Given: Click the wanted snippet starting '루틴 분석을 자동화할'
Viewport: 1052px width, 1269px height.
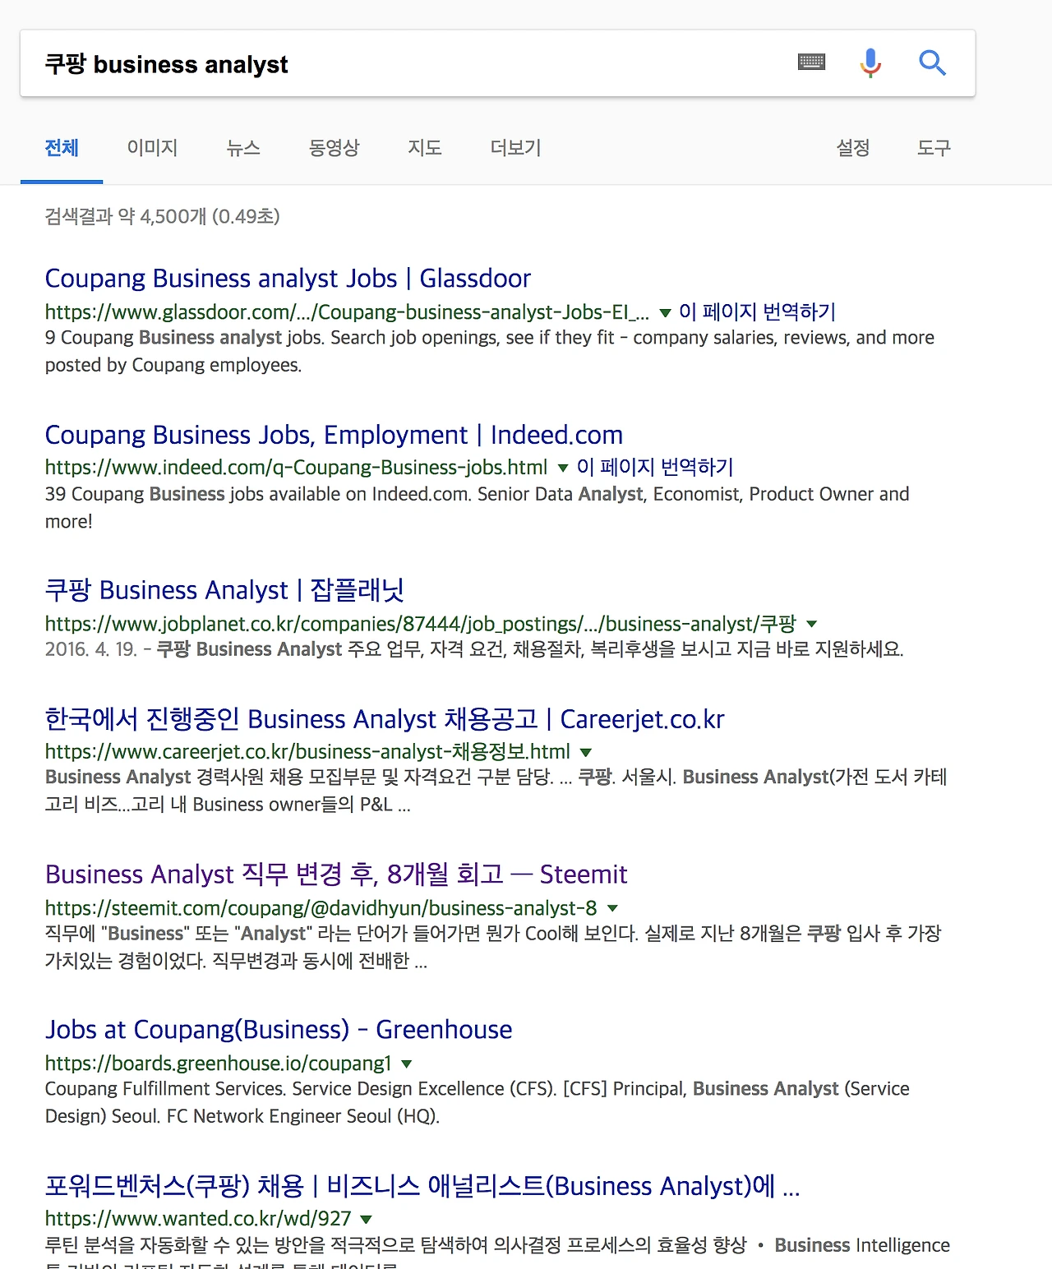Looking at the screenshot, I should tap(497, 1252).
